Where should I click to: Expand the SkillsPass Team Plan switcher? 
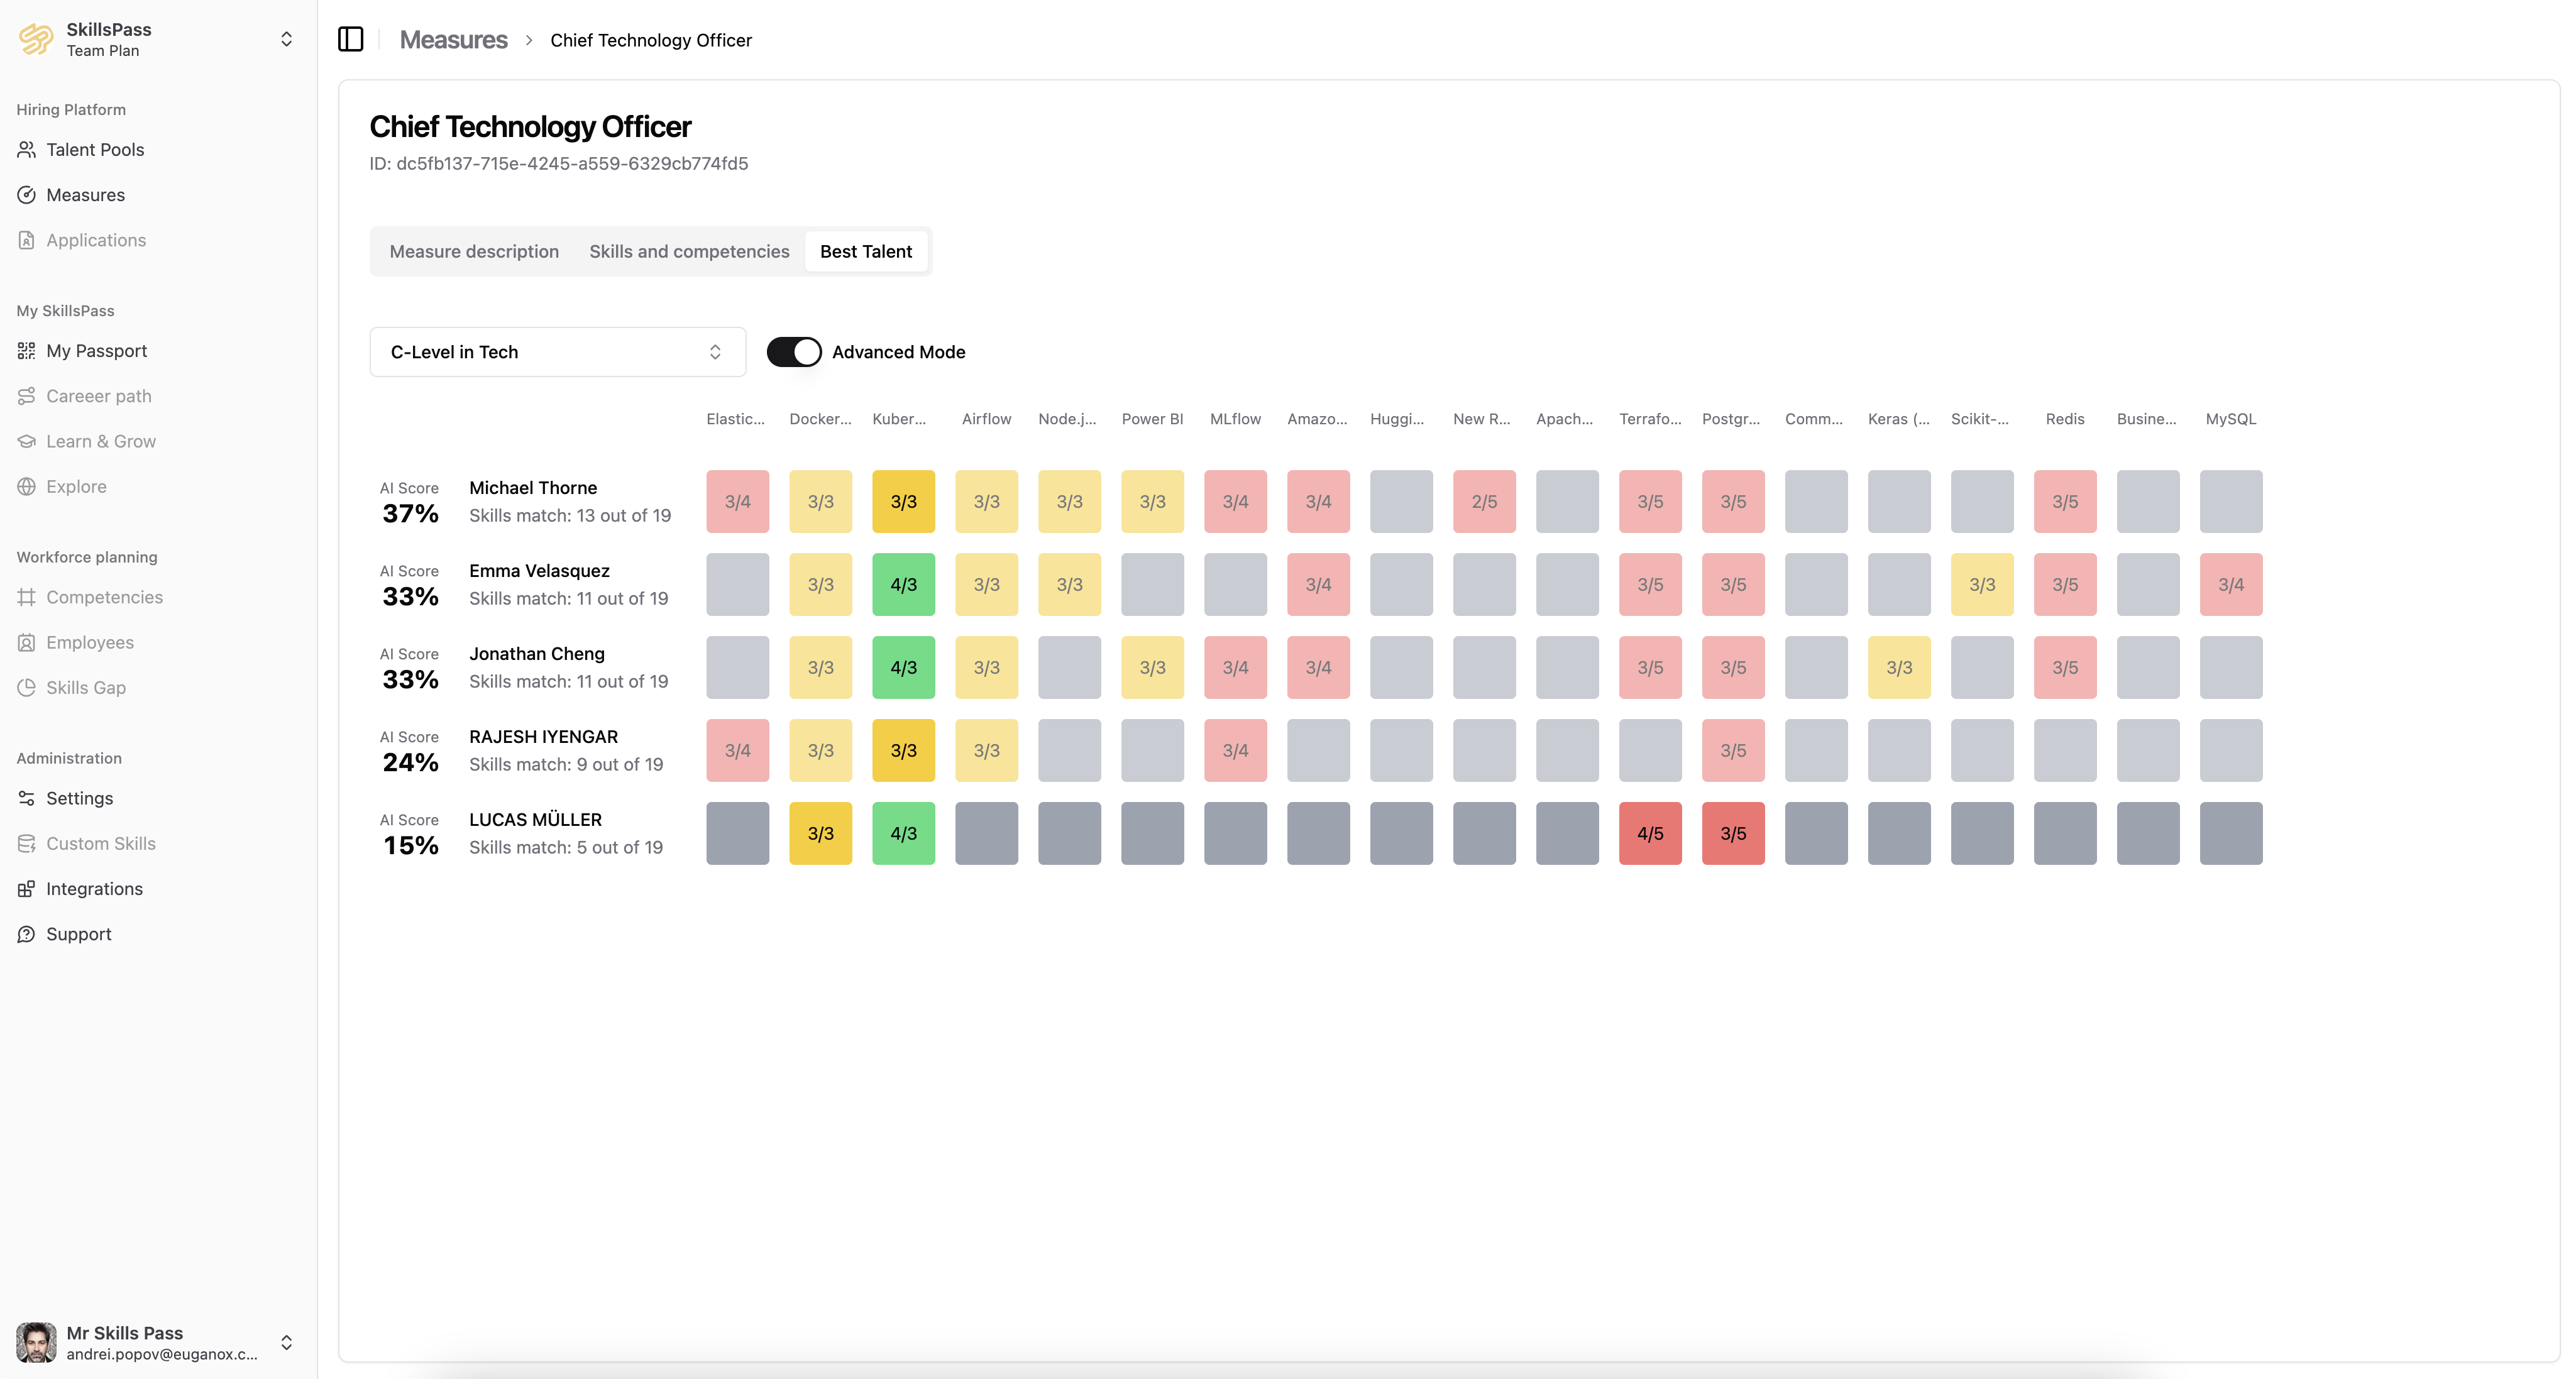point(286,39)
